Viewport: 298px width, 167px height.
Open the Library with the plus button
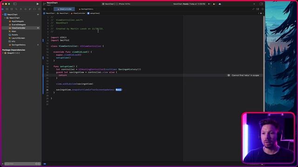click(x=254, y=4)
